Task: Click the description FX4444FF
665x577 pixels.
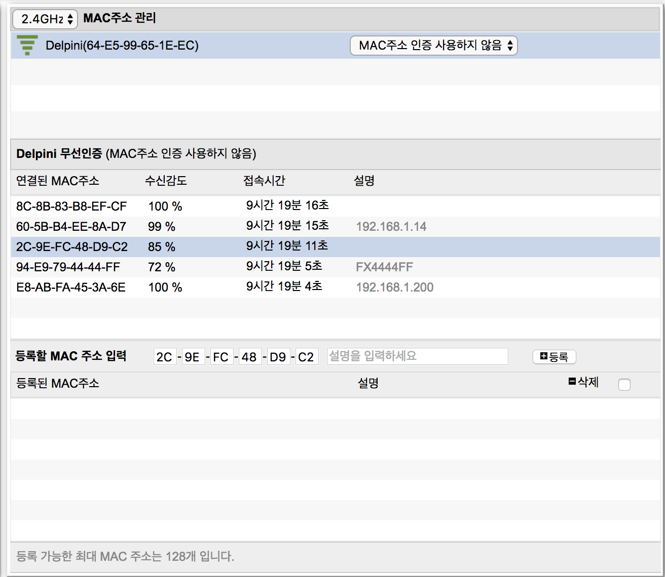Action: tap(385, 267)
